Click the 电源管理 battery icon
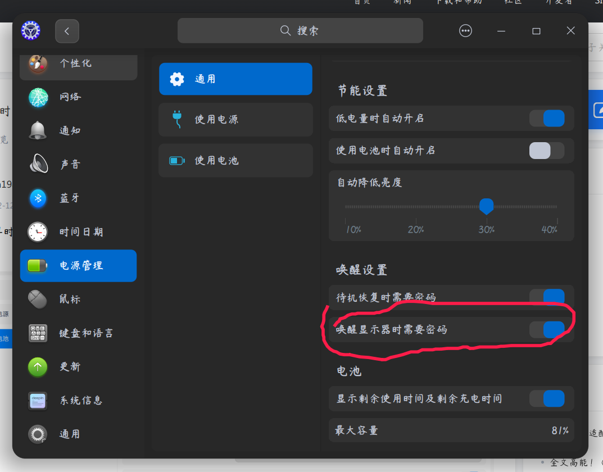This screenshot has height=472, width=603. tap(37, 266)
